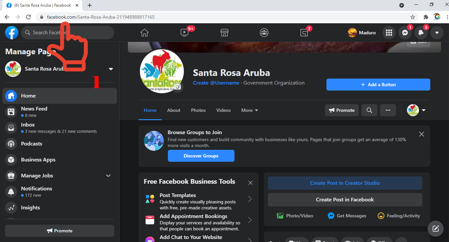Open the Groups icon in top navigation
The height and width of the screenshot is (242, 449).
pyautogui.click(x=264, y=32)
